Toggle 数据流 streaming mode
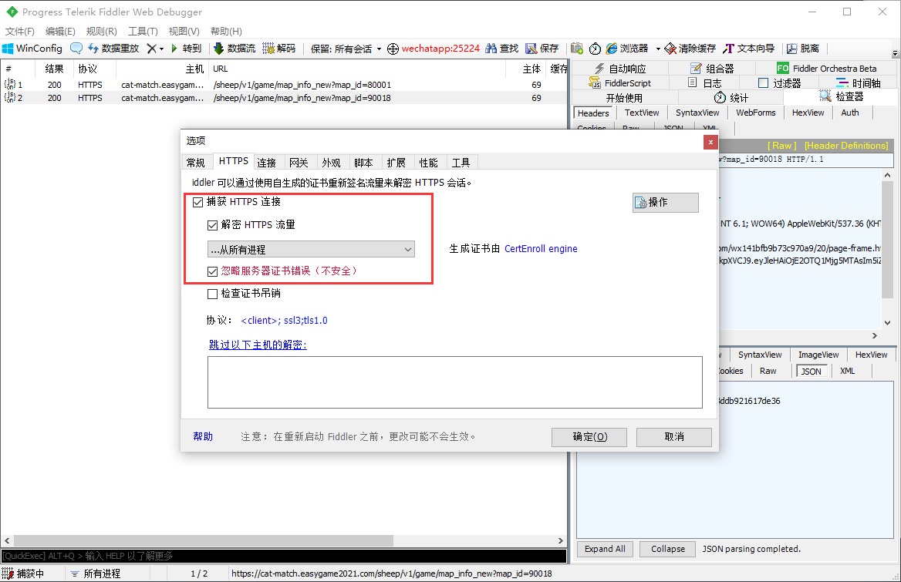The image size is (901, 582). (234, 49)
